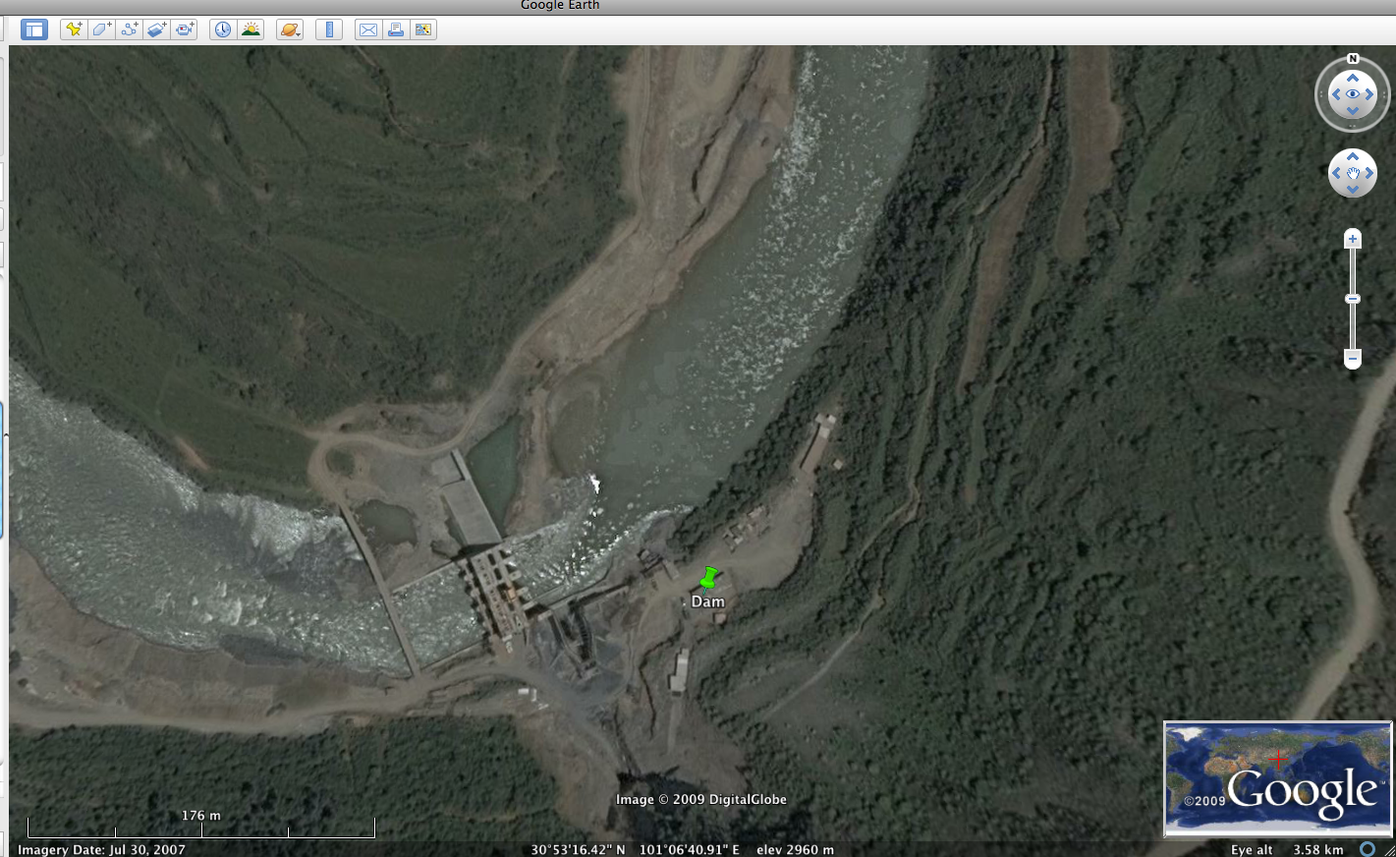
Task: Click the Imagery Date Jul 30, 2007 text
Action: coord(101,849)
